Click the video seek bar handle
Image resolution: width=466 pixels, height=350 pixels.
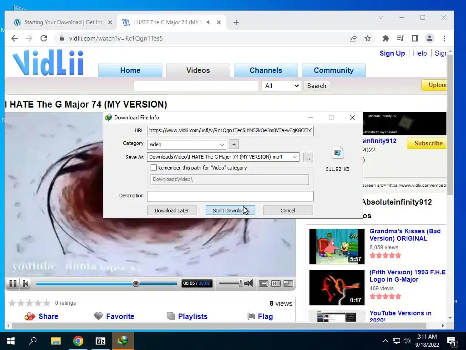(136, 283)
